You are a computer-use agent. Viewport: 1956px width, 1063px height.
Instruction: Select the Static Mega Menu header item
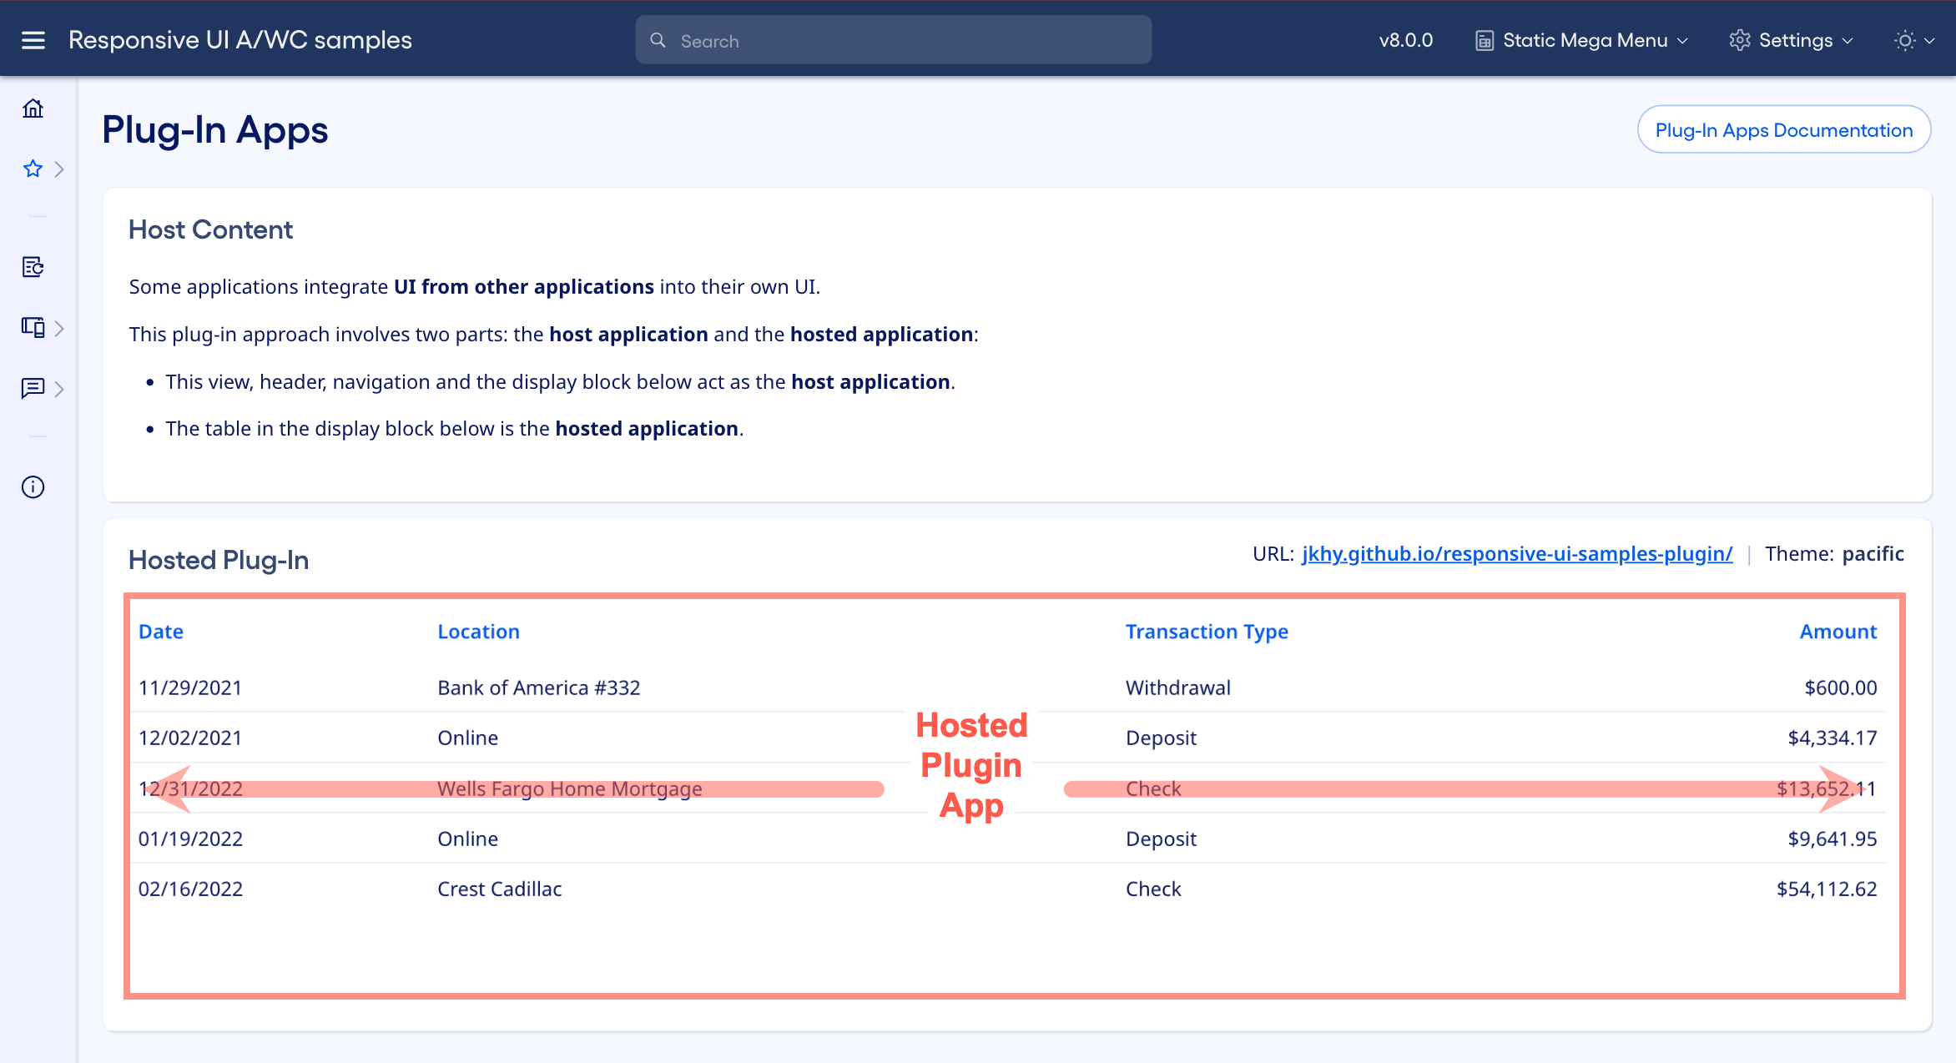tap(1585, 39)
